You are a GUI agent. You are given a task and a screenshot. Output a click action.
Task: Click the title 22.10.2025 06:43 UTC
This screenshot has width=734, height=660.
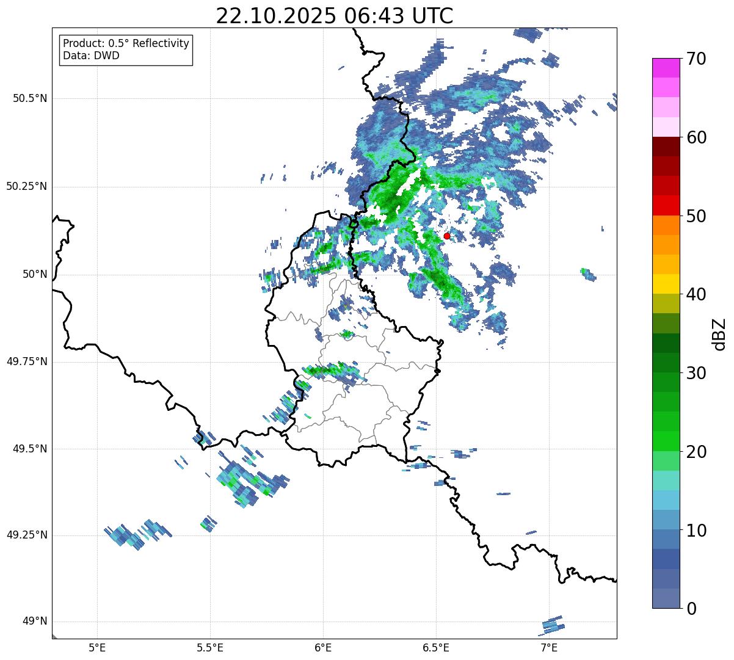pyautogui.click(x=335, y=16)
